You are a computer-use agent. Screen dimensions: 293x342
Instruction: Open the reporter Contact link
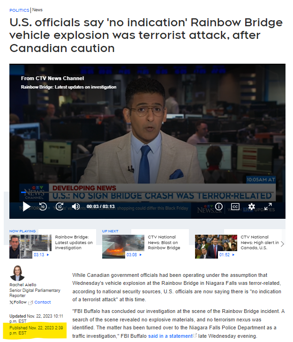pos(43,302)
